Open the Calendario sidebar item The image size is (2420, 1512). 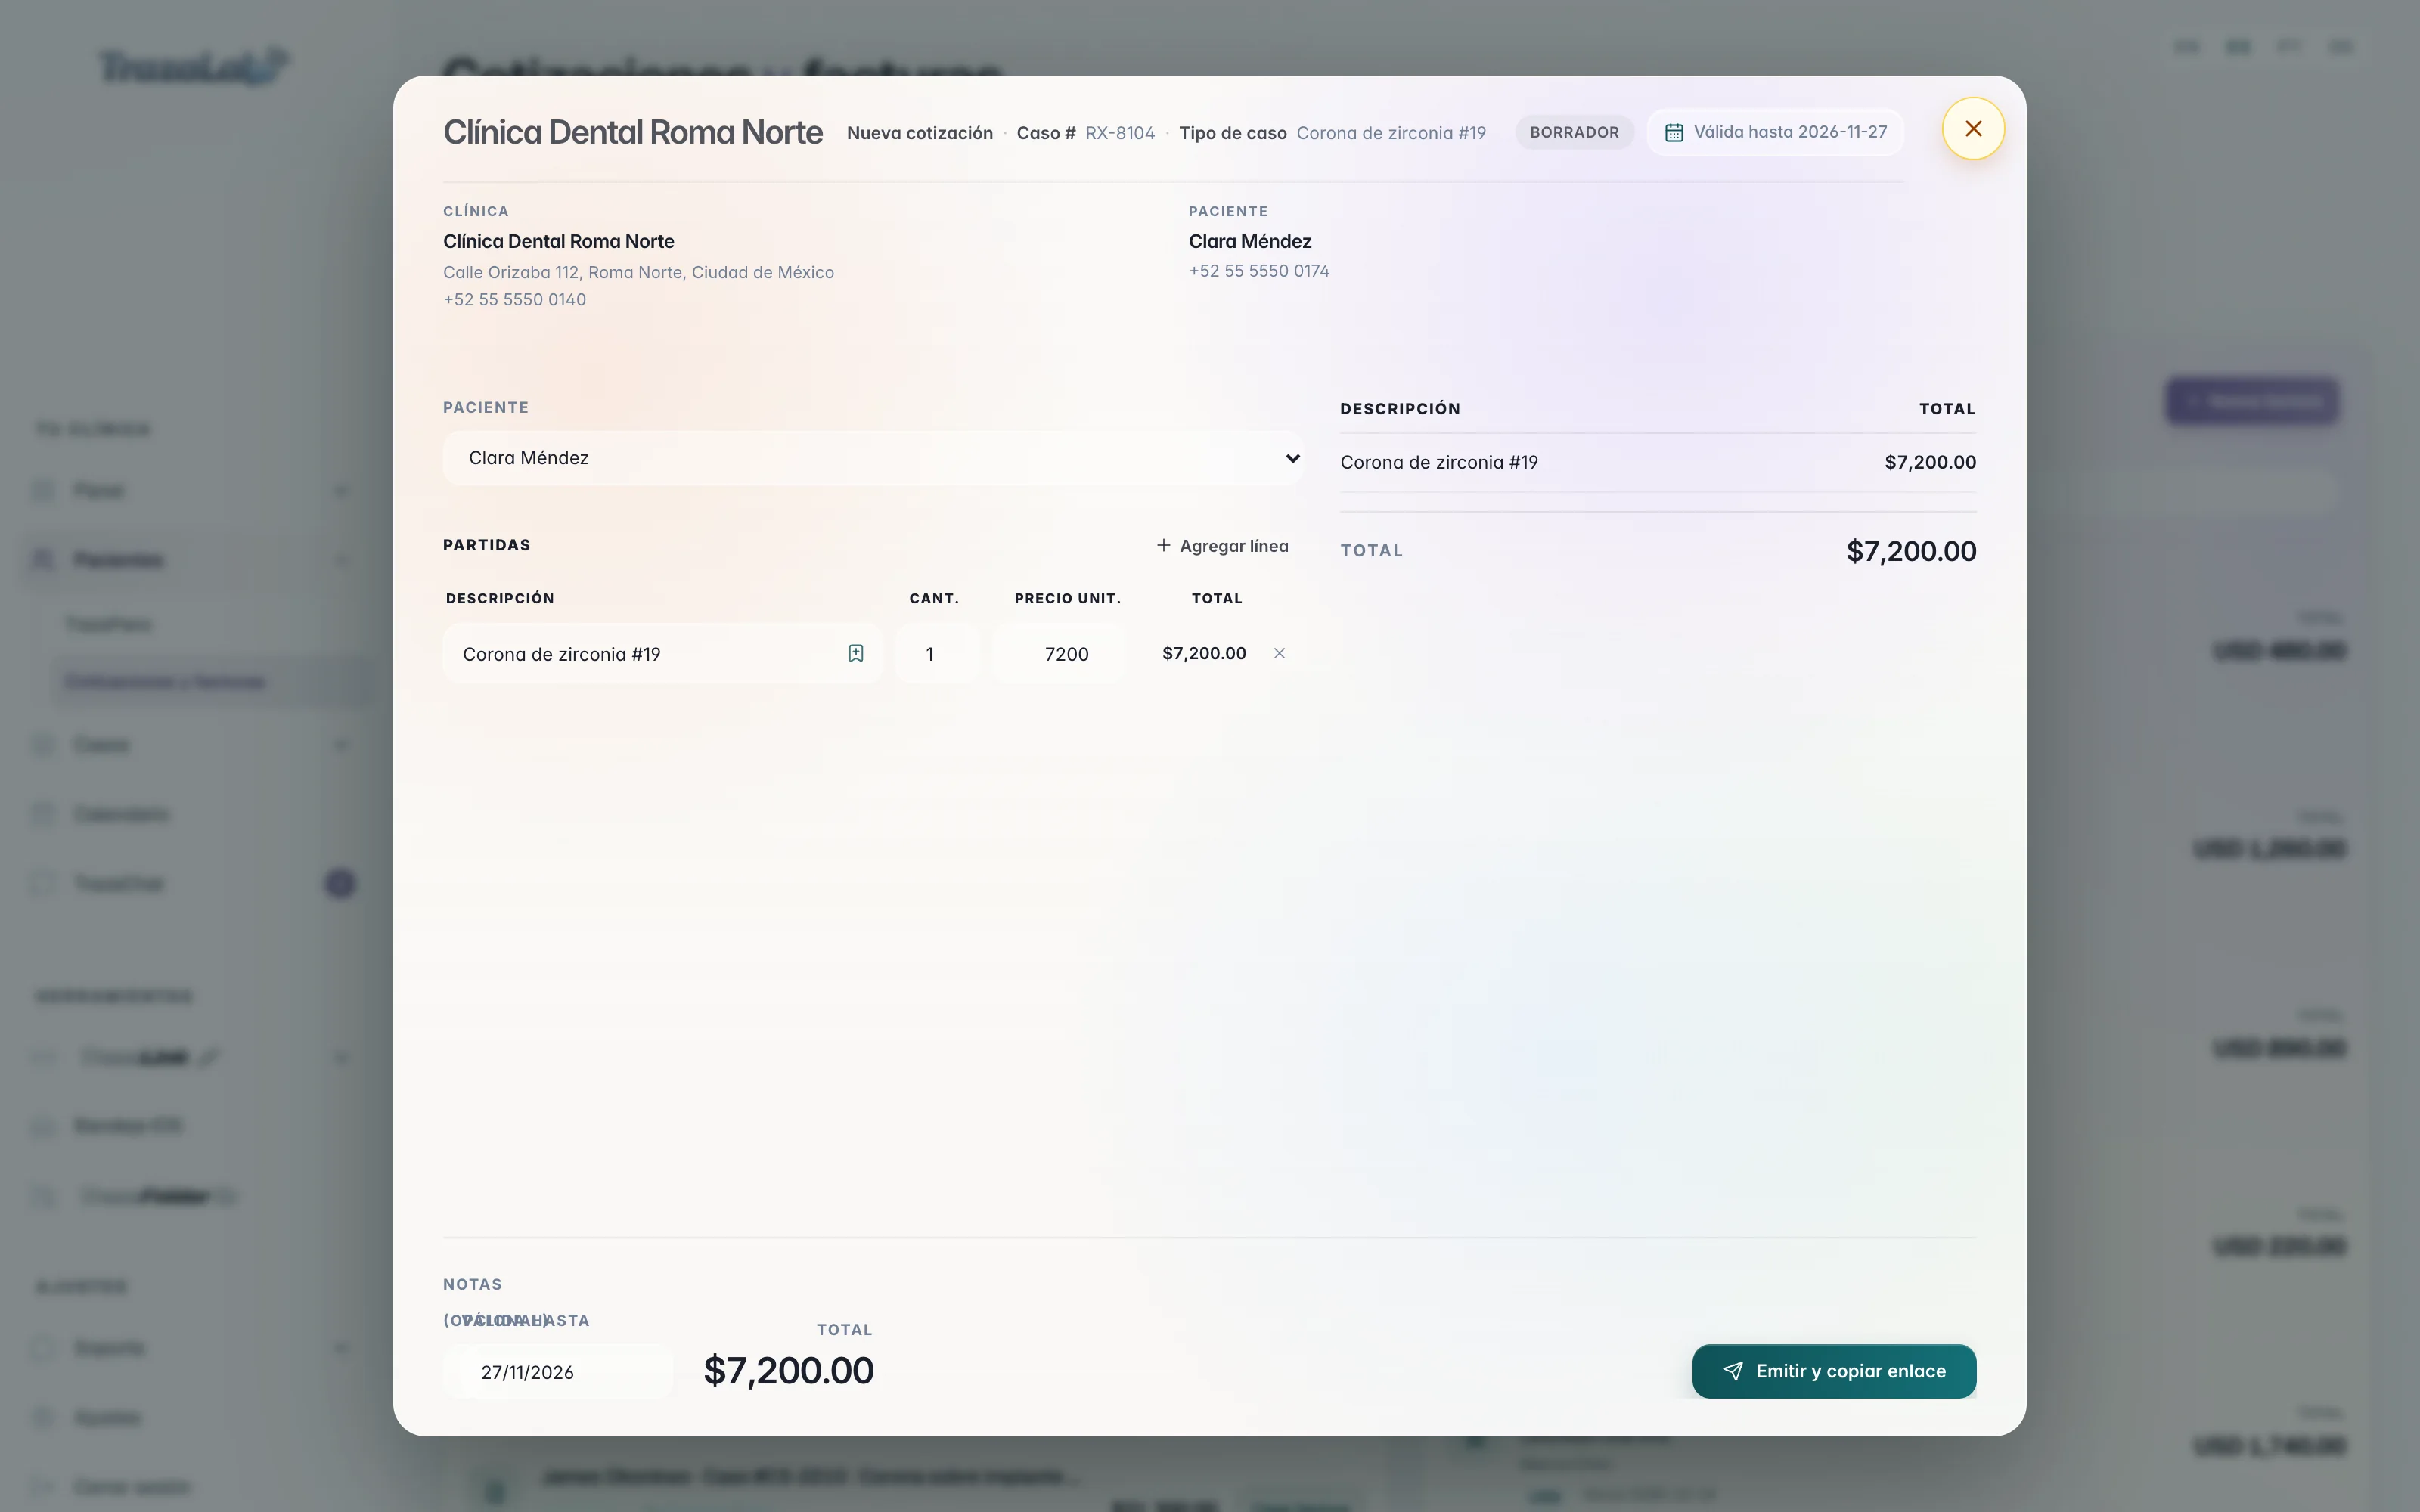click(x=121, y=814)
